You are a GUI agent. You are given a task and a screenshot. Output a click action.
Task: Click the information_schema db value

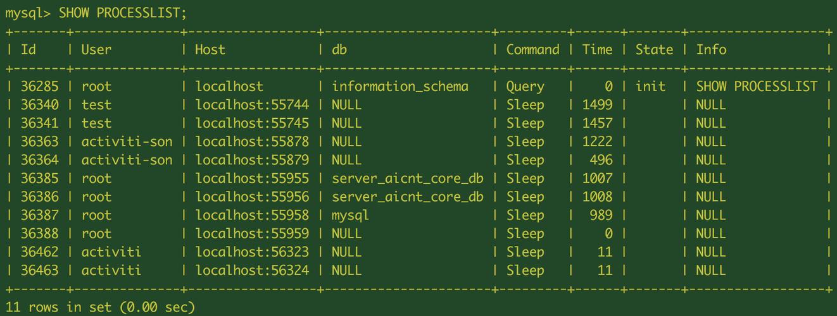point(400,87)
